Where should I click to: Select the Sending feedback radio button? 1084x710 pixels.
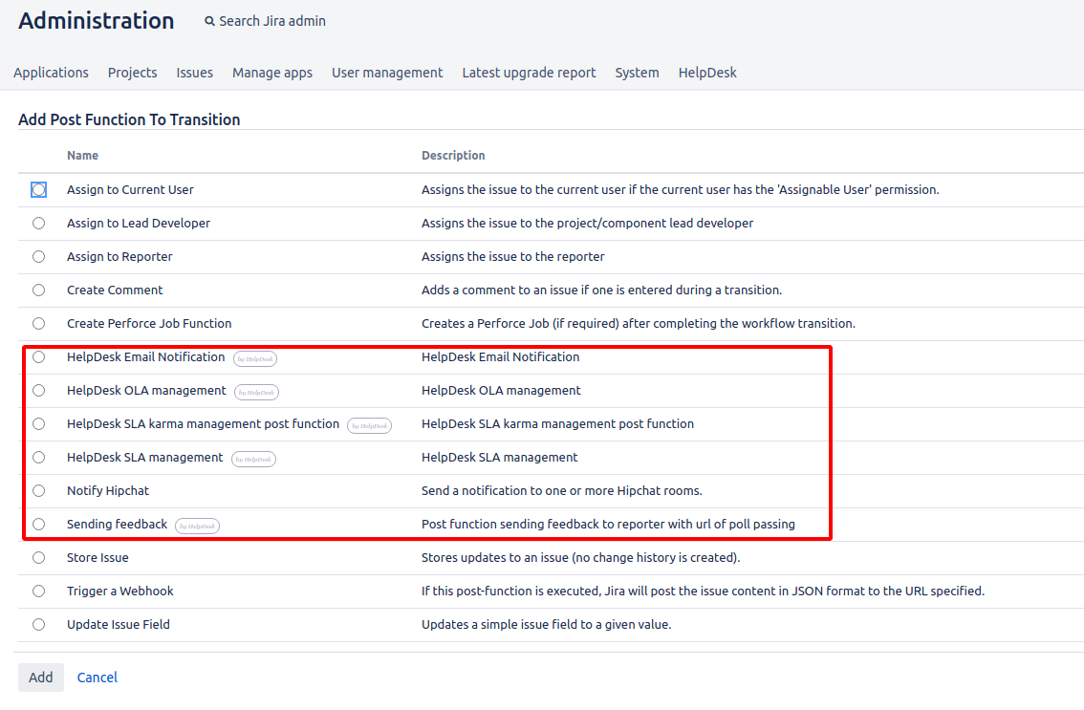click(x=38, y=524)
